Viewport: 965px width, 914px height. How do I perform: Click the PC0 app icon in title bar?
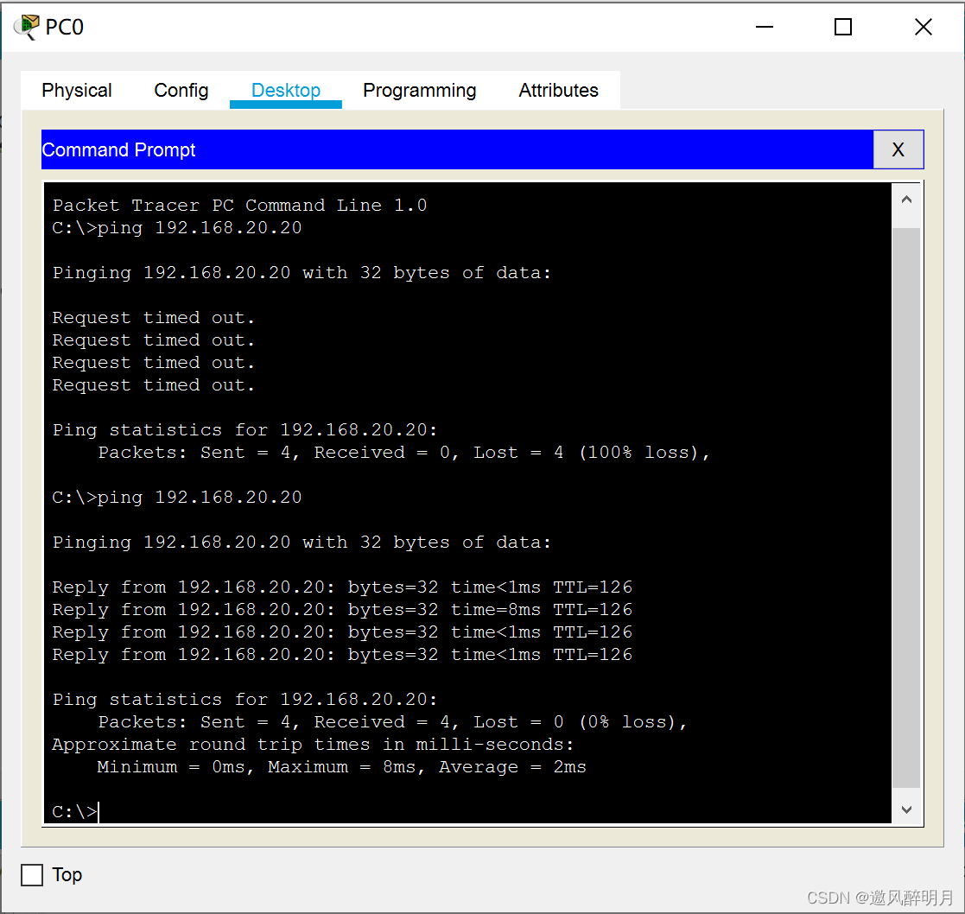[26, 27]
